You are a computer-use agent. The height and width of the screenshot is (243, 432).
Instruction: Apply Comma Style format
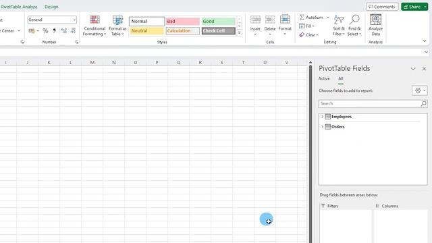(54, 30)
